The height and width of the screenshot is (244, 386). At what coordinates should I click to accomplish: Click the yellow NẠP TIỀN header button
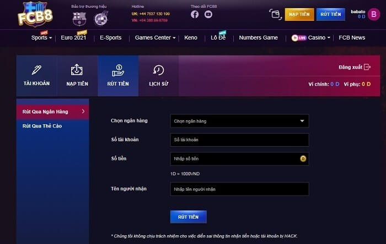click(x=299, y=14)
